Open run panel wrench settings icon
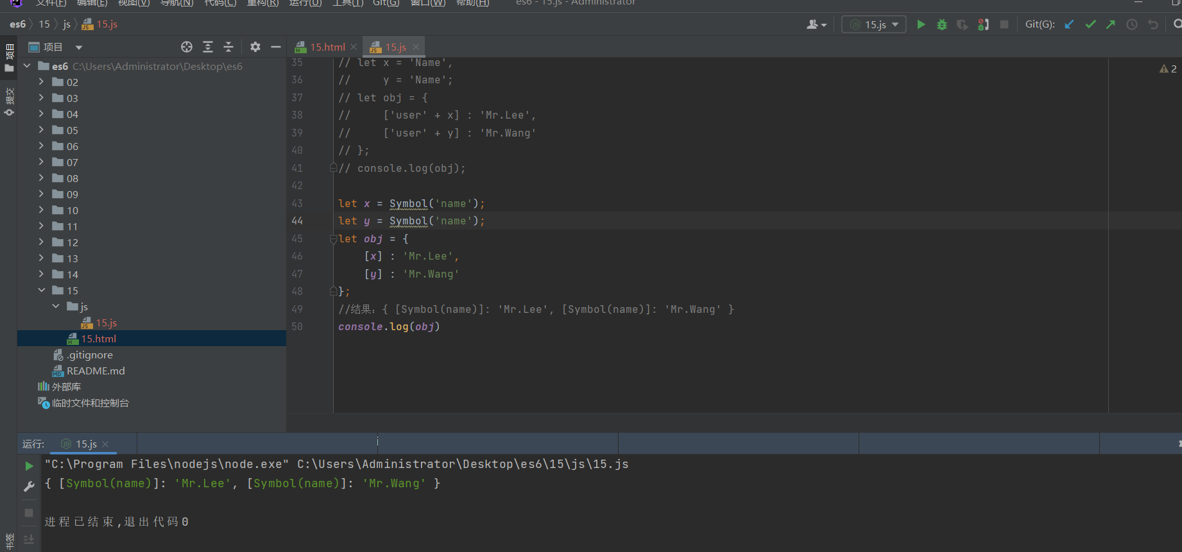1182x552 pixels. tap(29, 487)
